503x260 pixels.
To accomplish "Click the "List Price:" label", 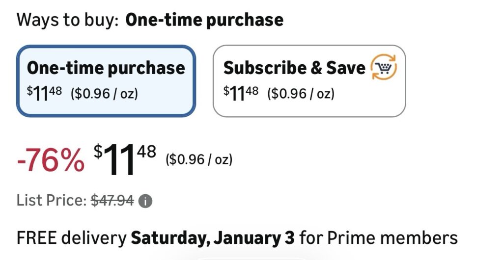I will point(52,200).
